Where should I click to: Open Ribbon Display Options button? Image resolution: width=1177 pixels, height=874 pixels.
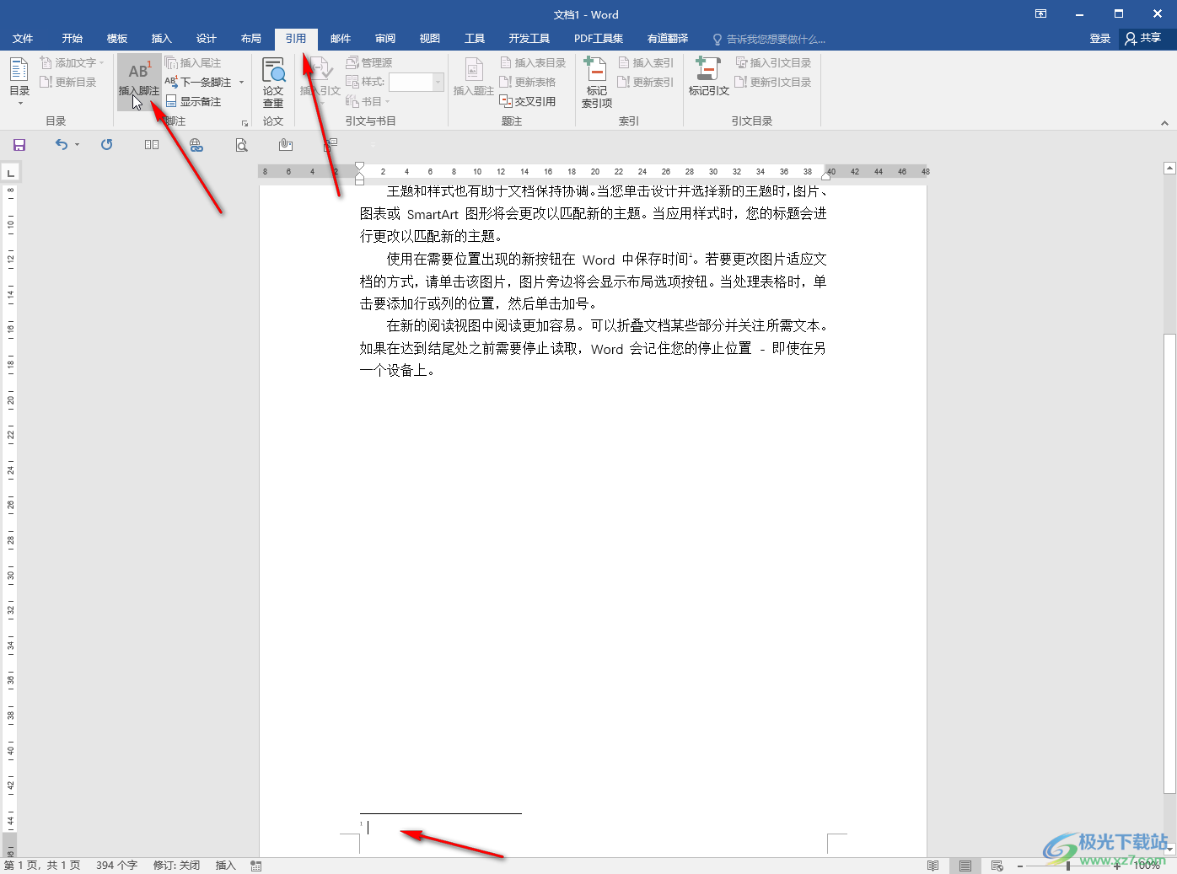1041,14
